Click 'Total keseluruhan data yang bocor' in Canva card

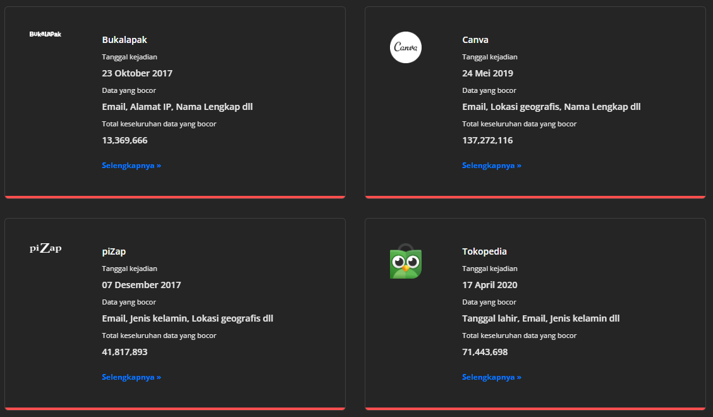[520, 124]
